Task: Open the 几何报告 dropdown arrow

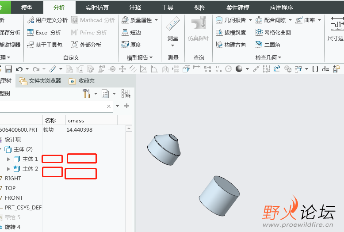Action: pyautogui.click(x=250, y=20)
